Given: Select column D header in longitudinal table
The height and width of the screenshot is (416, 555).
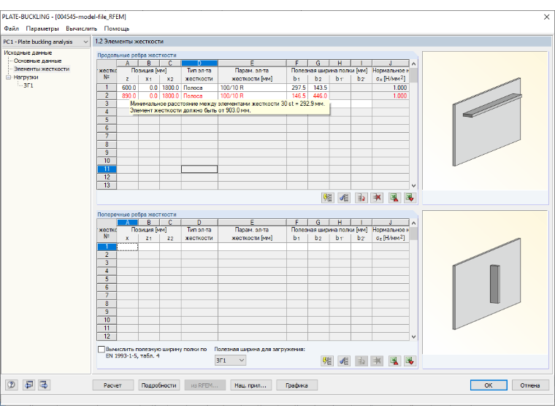Looking at the screenshot, I should (199, 63).
